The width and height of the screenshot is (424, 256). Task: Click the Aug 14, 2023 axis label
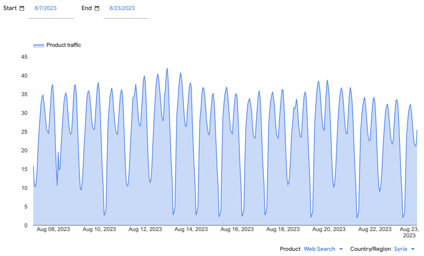(191, 229)
